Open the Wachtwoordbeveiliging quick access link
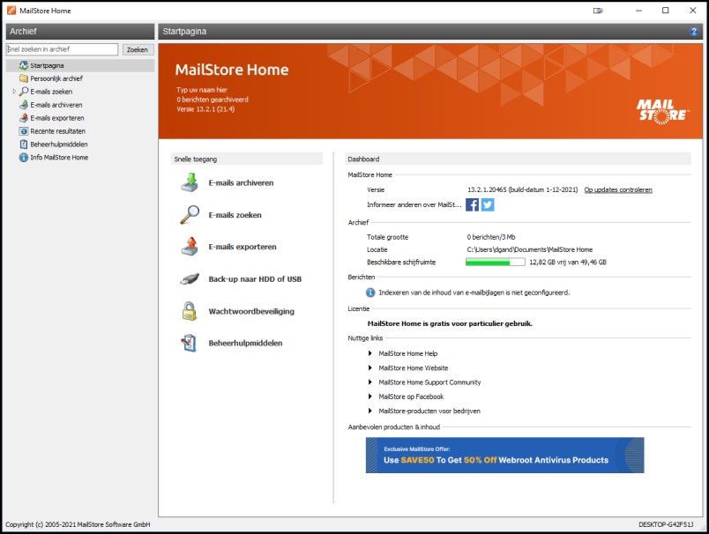Viewport: 709px width, 534px height. point(251,311)
